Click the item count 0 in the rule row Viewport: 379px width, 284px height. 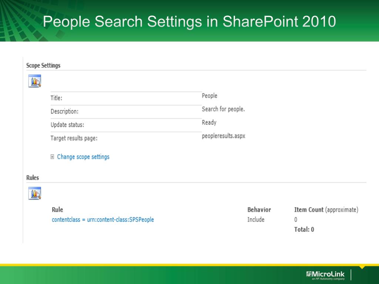(x=296, y=220)
